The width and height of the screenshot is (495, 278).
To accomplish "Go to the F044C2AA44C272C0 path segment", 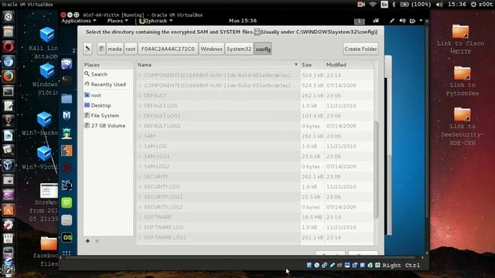I will click(168, 49).
